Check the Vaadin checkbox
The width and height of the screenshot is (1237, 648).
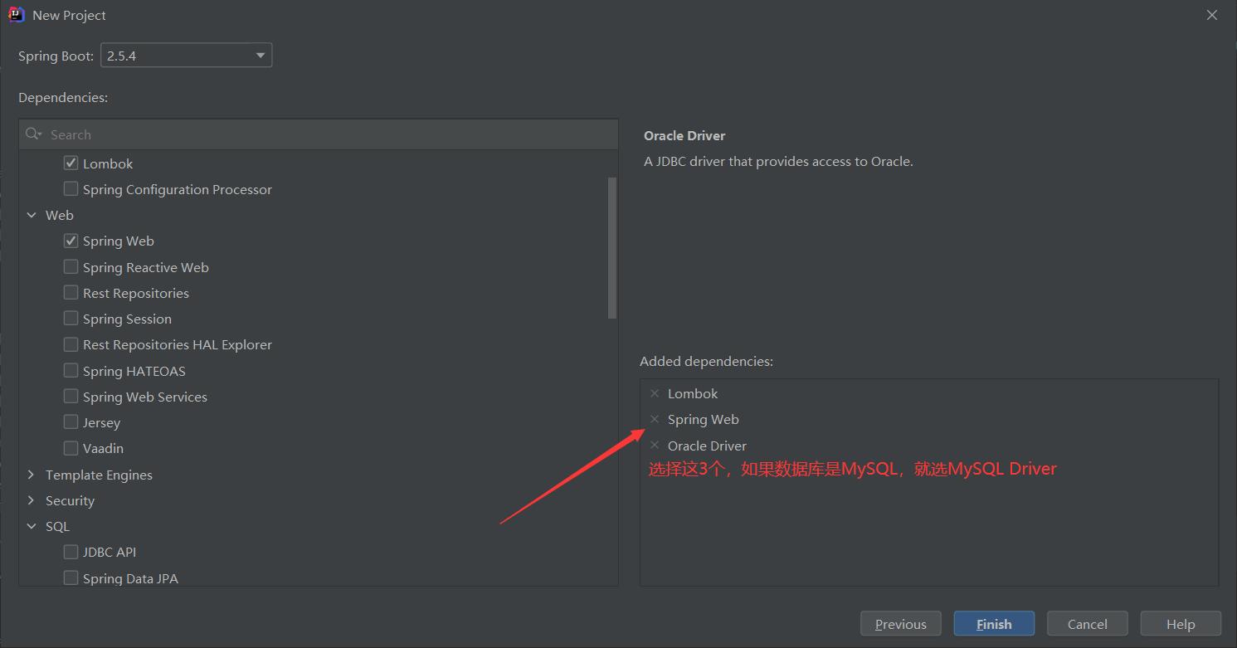tap(71, 448)
